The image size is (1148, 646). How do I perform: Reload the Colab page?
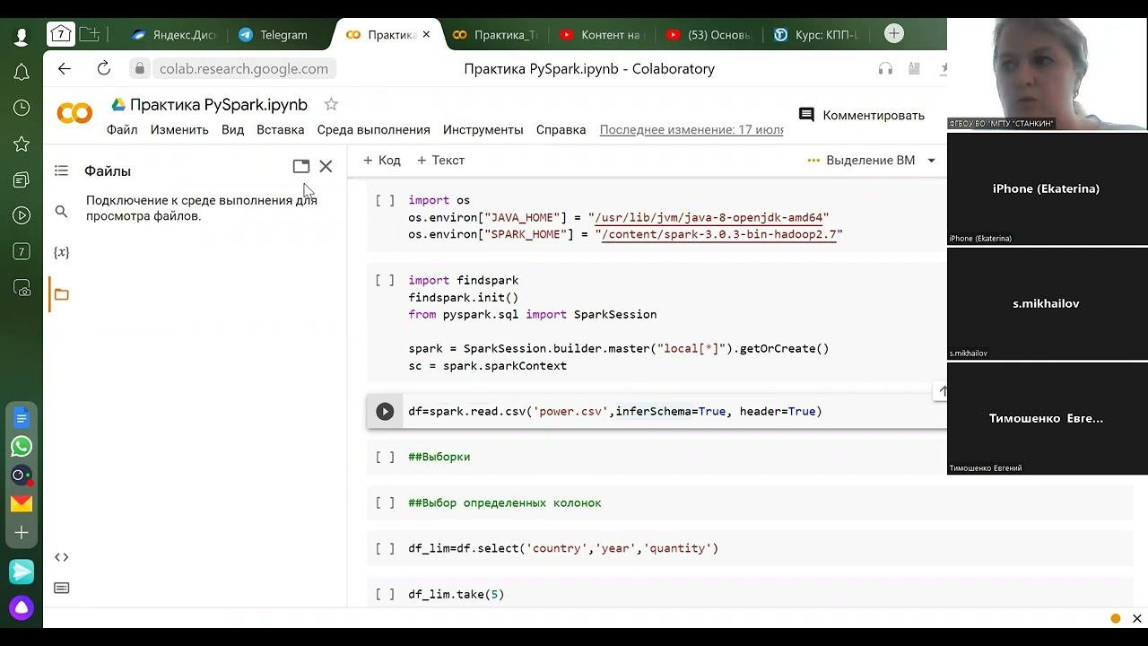pos(104,68)
